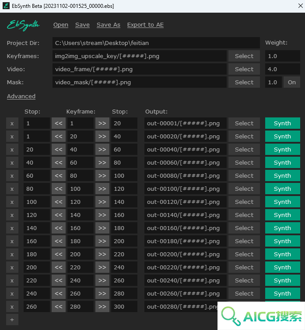The width and height of the screenshot is (305, 330).
Task: Start Synth for out-00100
Action: [282, 189]
